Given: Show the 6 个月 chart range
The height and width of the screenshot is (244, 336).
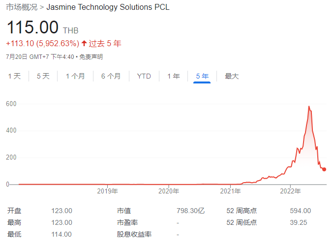Looking at the screenshot, I should click(111, 76).
